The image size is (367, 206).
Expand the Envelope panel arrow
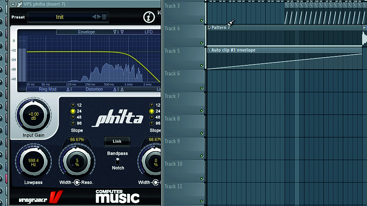(x=115, y=32)
